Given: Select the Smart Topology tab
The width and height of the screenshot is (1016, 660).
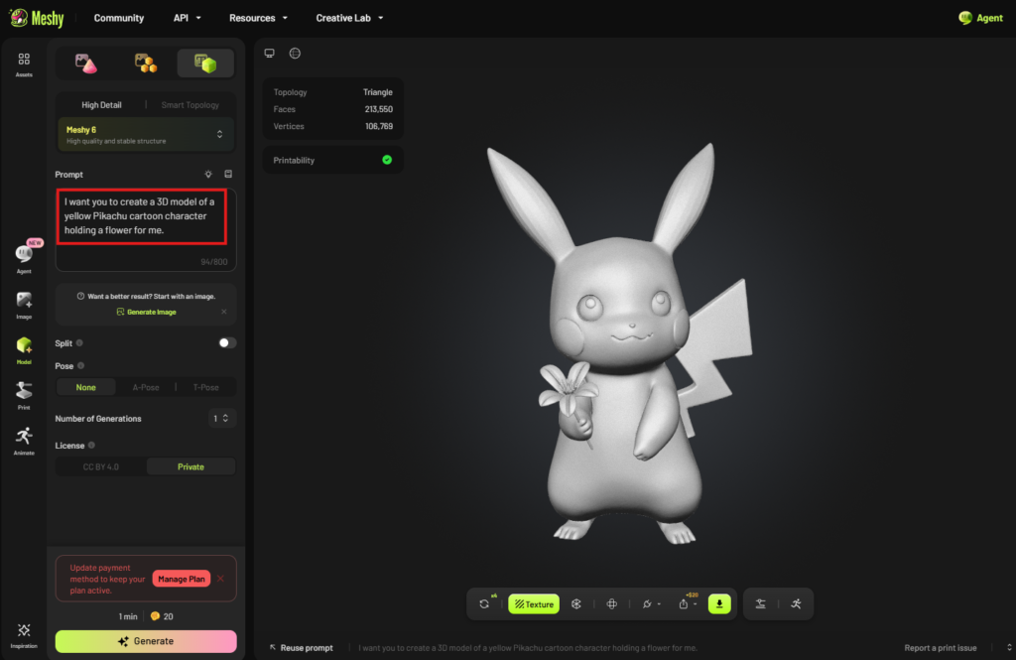Looking at the screenshot, I should click(x=190, y=104).
